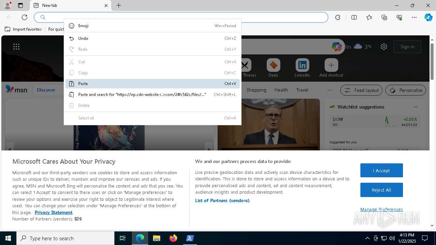Select Paste in context menu
Screen dimensions: 436x245
(152, 84)
